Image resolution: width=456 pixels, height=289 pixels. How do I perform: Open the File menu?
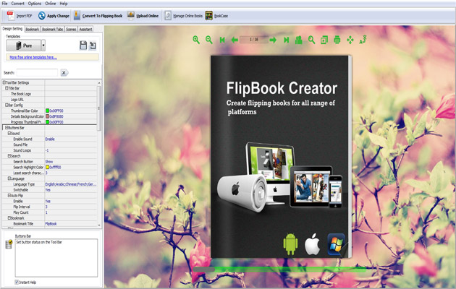[4, 4]
